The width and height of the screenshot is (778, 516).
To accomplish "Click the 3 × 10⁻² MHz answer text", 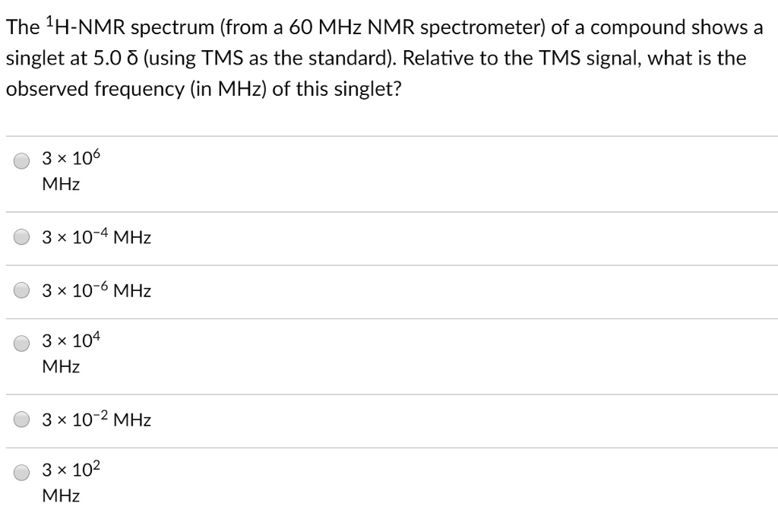I will coord(95,419).
